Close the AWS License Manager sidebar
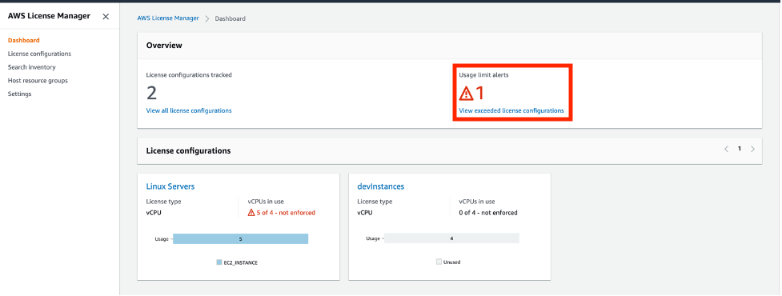 [106, 17]
